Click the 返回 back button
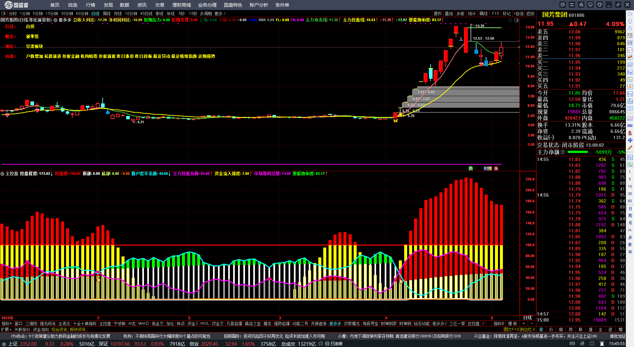The height and width of the screenshot is (347, 634). pyautogui.click(x=530, y=14)
